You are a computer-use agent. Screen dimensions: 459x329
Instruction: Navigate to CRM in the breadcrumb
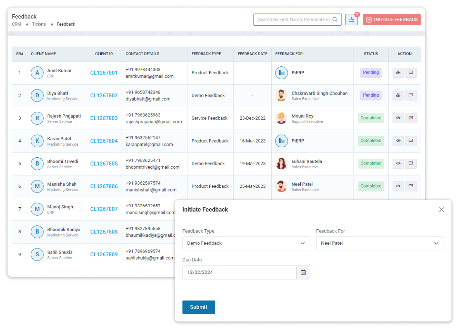(x=16, y=24)
